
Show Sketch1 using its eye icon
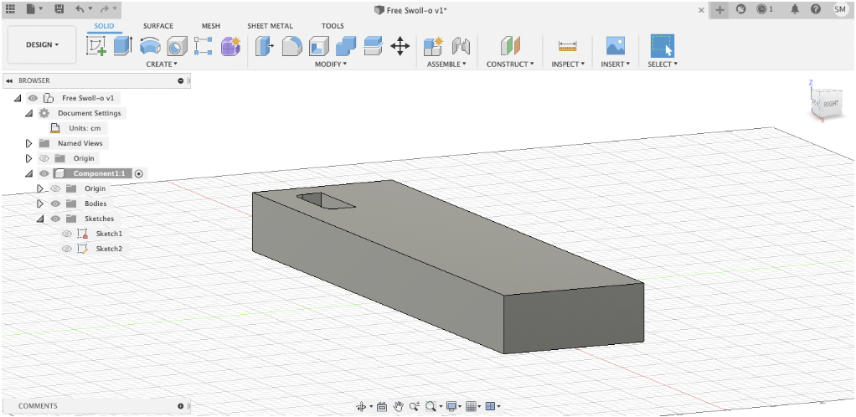pos(66,234)
